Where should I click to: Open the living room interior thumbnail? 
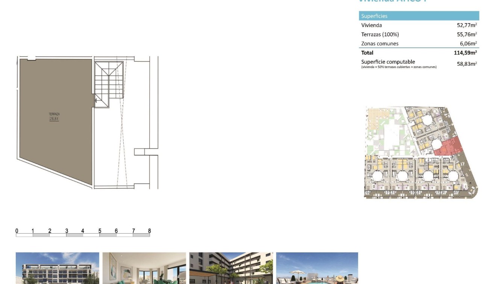pyautogui.click(x=144, y=268)
